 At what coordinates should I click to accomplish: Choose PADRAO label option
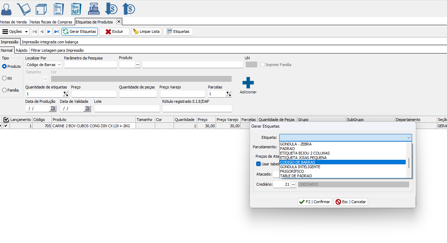click(343, 149)
